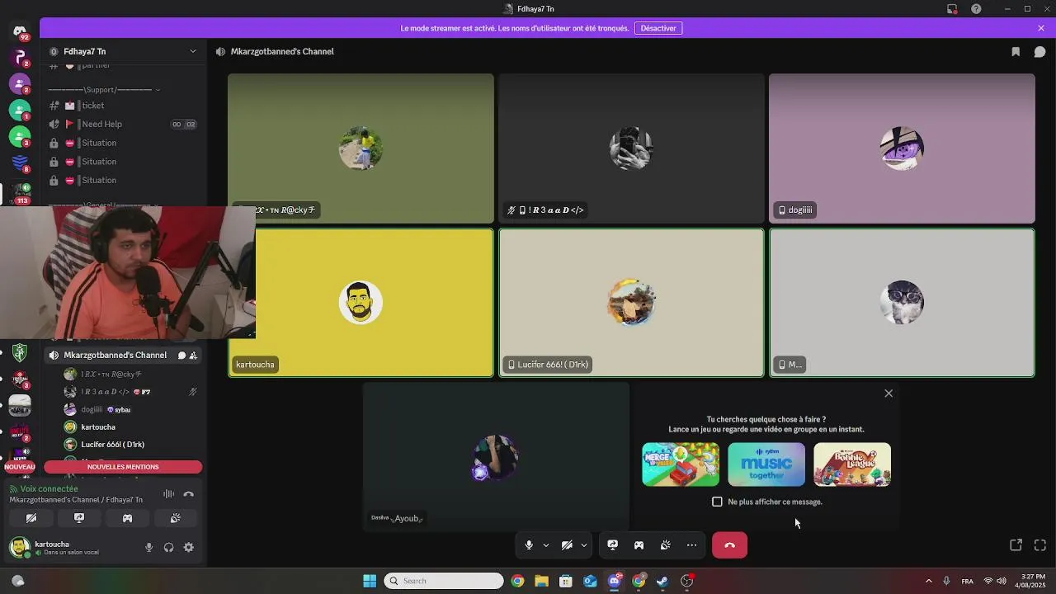Turn on camera from call control bar
Viewport: 1056px width, 594px height.
click(x=567, y=545)
